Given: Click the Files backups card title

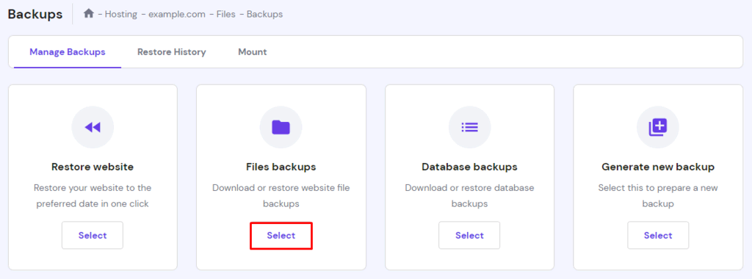Looking at the screenshot, I should pyautogui.click(x=281, y=167).
